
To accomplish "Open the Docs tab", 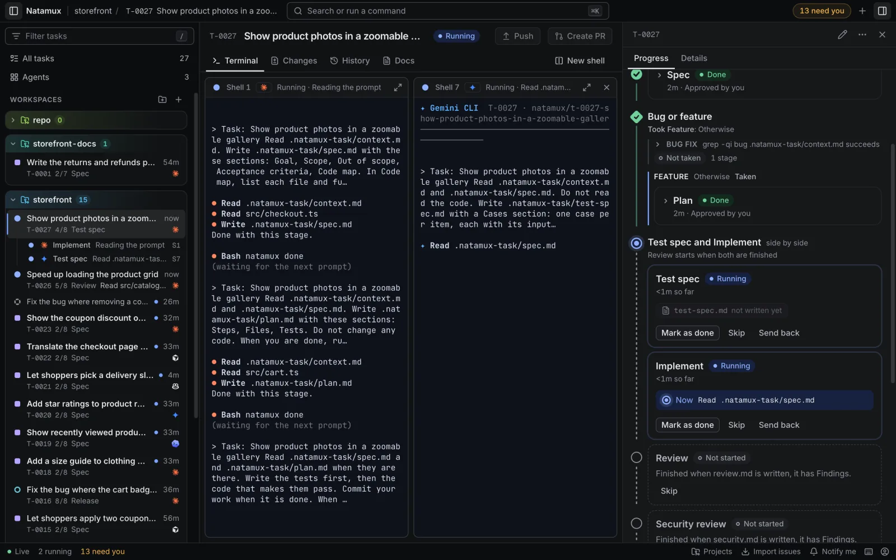I will coord(399,60).
